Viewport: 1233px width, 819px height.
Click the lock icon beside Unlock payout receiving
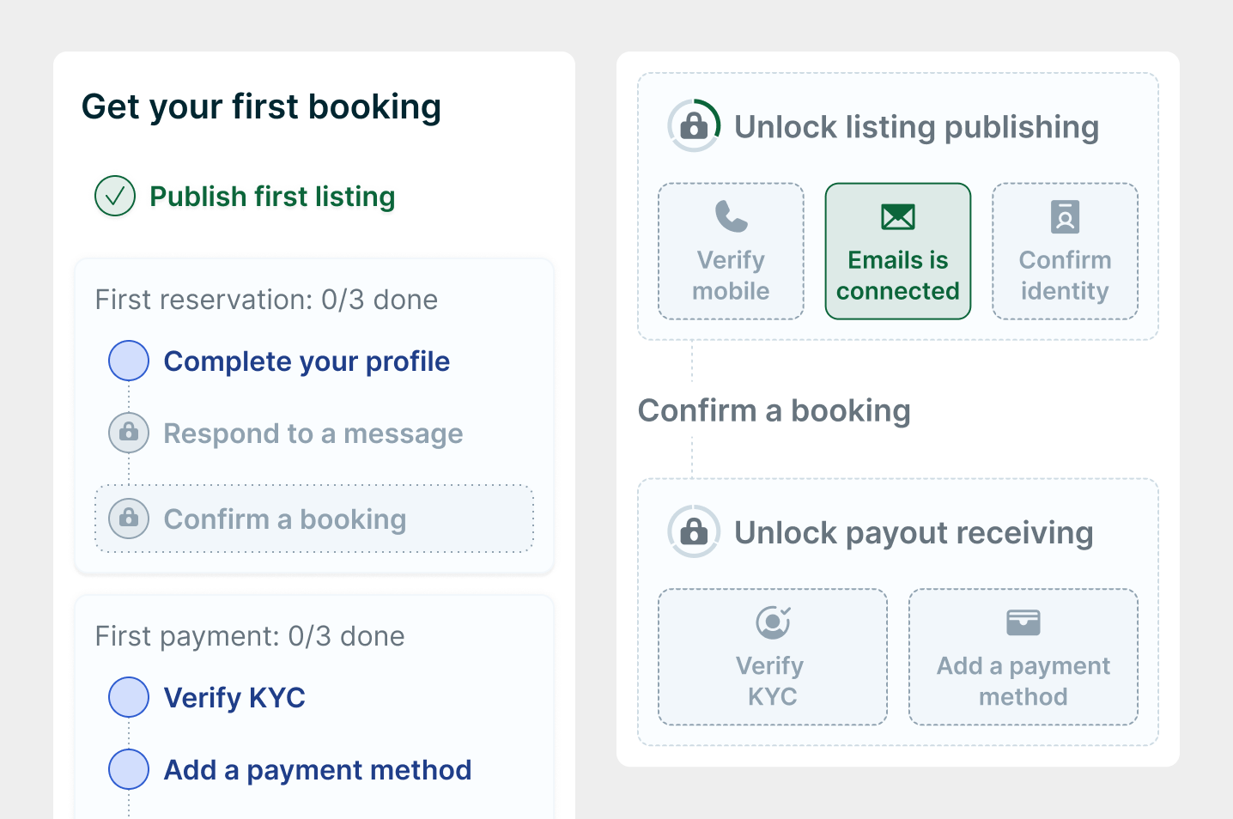click(x=694, y=532)
